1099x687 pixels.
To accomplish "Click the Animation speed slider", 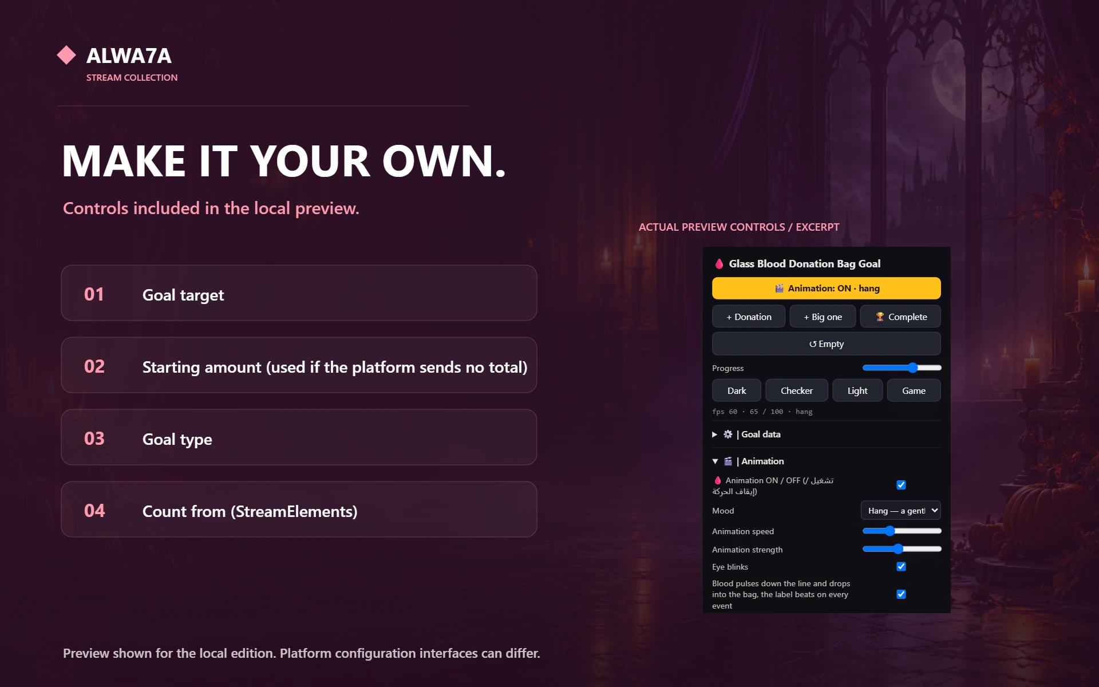I will (902, 531).
